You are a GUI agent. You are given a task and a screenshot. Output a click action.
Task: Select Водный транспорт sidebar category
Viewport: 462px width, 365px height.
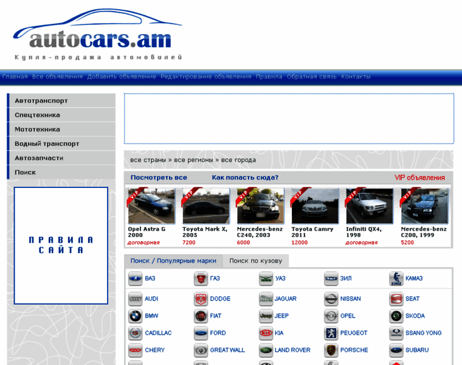tap(61, 144)
